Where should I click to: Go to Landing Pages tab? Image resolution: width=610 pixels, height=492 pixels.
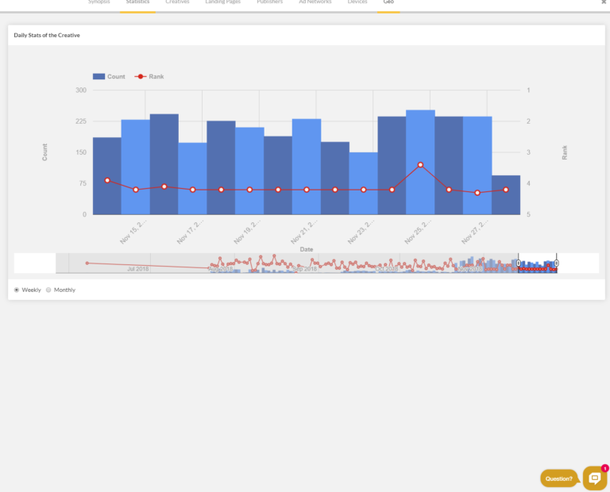(x=223, y=2)
